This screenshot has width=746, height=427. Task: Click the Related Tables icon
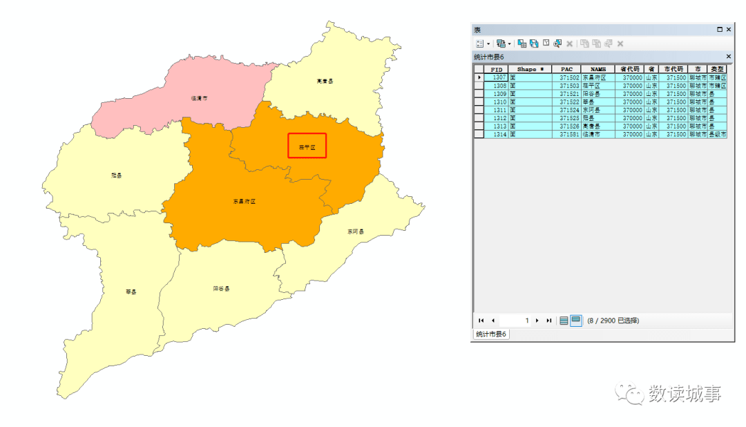(x=500, y=44)
